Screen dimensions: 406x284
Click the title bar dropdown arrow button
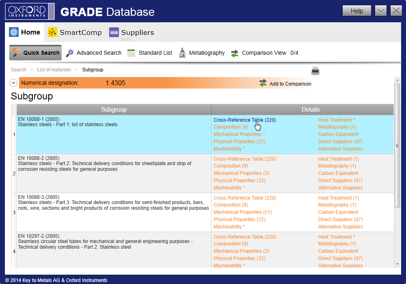[381, 11]
